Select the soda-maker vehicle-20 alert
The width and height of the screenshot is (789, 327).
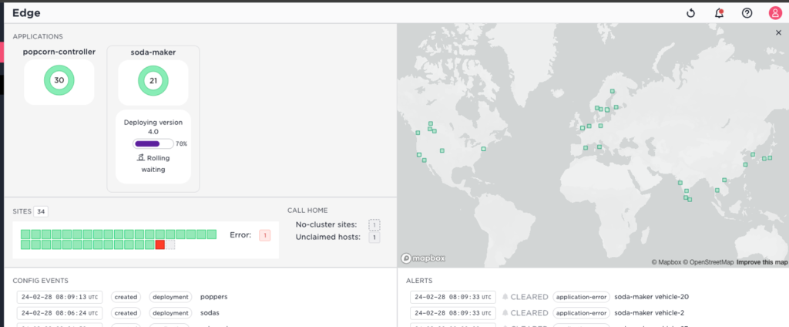tap(652, 297)
